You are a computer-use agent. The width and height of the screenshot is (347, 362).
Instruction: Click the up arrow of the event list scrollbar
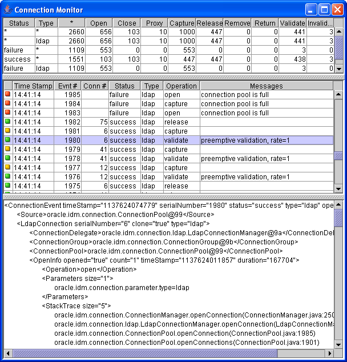pyautogui.click(x=338, y=94)
